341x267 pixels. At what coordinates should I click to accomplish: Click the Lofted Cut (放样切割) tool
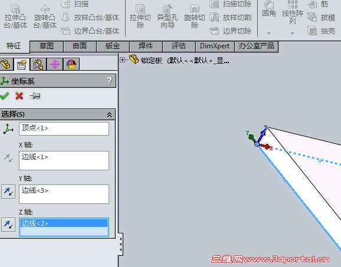(231, 17)
